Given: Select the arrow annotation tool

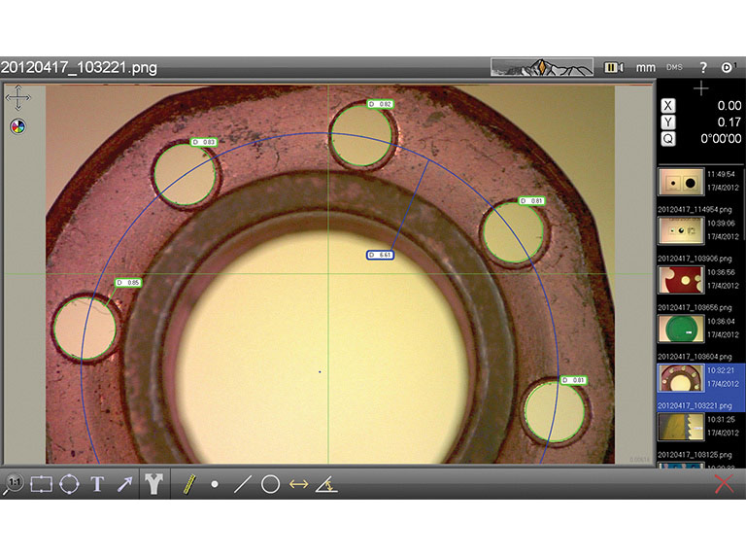Looking at the screenshot, I should (x=124, y=484).
